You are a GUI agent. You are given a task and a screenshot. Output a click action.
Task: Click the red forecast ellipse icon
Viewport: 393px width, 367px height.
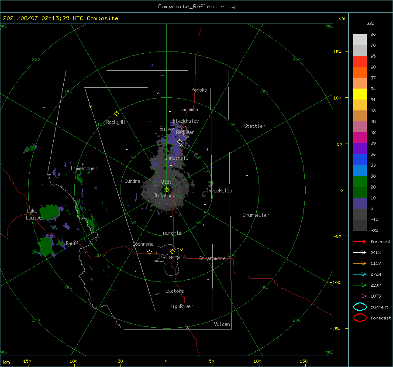click(x=360, y=318)
